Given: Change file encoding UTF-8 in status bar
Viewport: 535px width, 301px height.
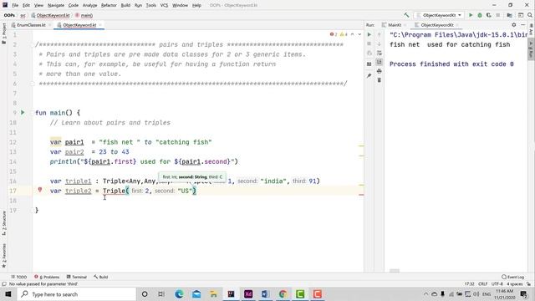Looking at the screenshot, I should click(x=497, y=284).
